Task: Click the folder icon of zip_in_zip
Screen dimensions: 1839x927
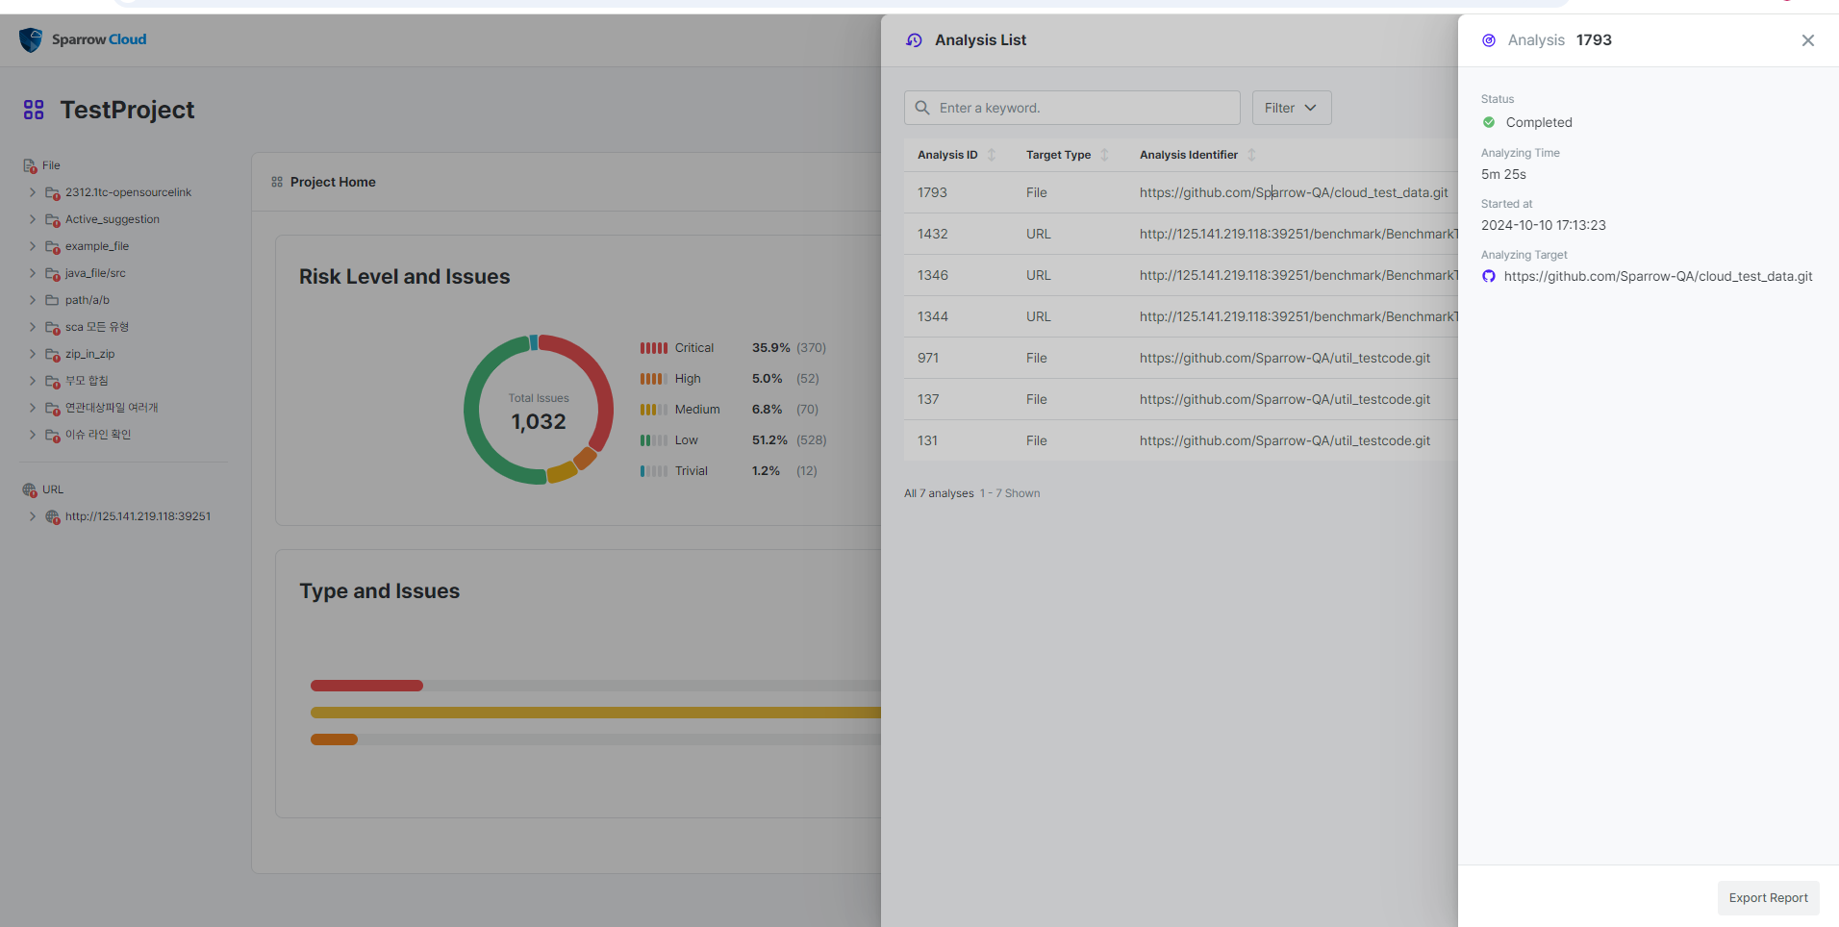Action: click(53, 355)
